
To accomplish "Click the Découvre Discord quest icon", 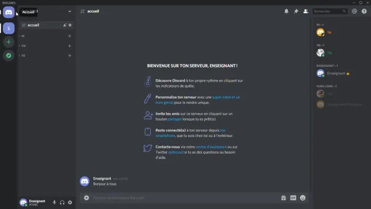I will tap(148, 81).
